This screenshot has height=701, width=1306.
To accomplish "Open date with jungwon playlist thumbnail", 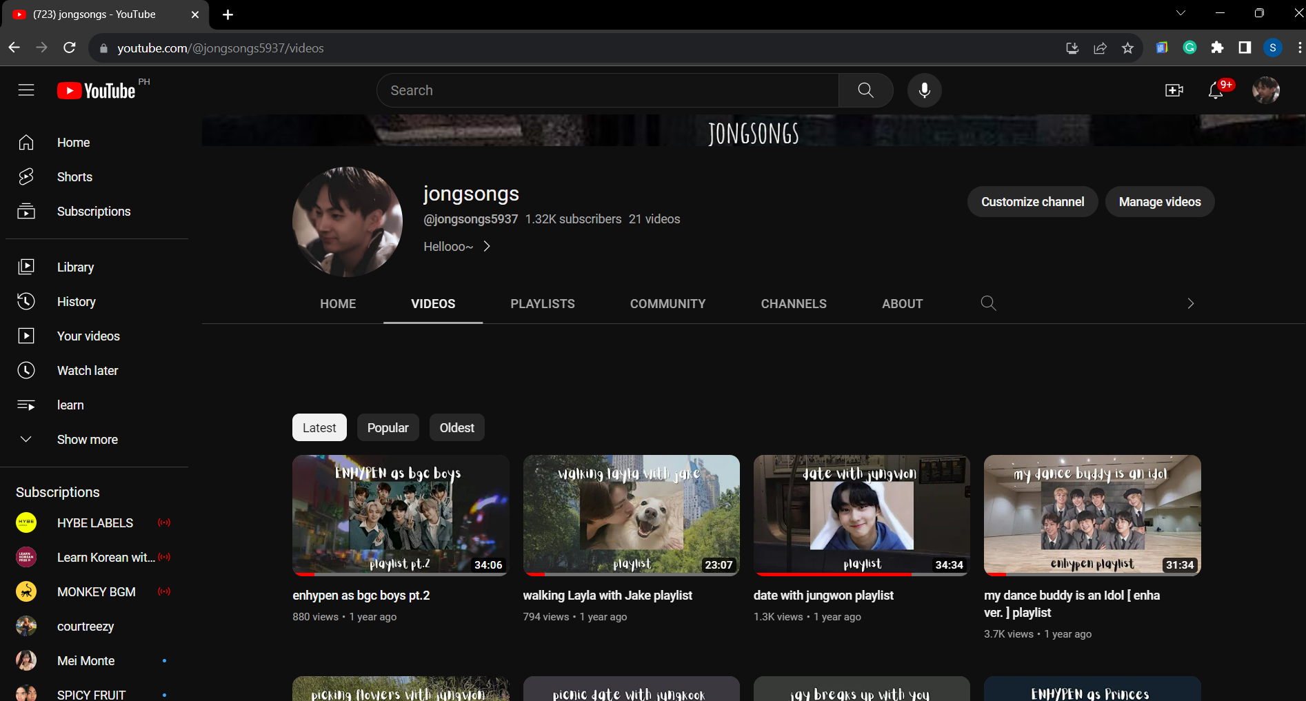I will point(862,515).
